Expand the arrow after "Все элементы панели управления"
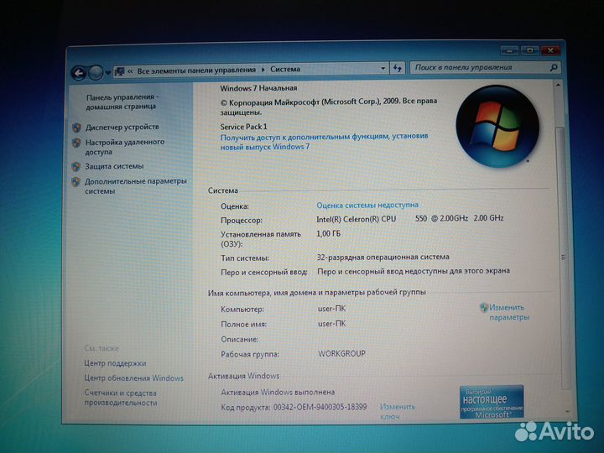Image resolution: width=604 pixels, height=453 pixels. (x=263, y=70)
